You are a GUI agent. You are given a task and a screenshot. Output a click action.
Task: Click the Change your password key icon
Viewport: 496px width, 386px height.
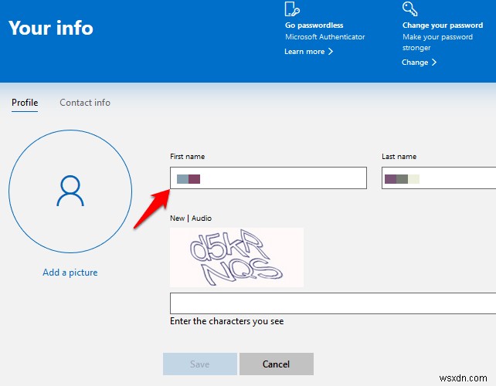pos(410,8)
